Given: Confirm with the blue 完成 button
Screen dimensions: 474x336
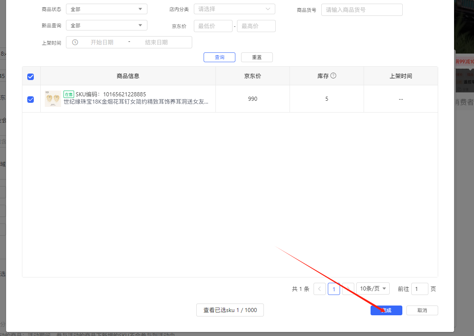Looking at the screenshot, I should (386, 310).
